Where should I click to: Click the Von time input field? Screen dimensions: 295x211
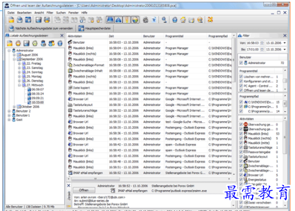[253, 43]
